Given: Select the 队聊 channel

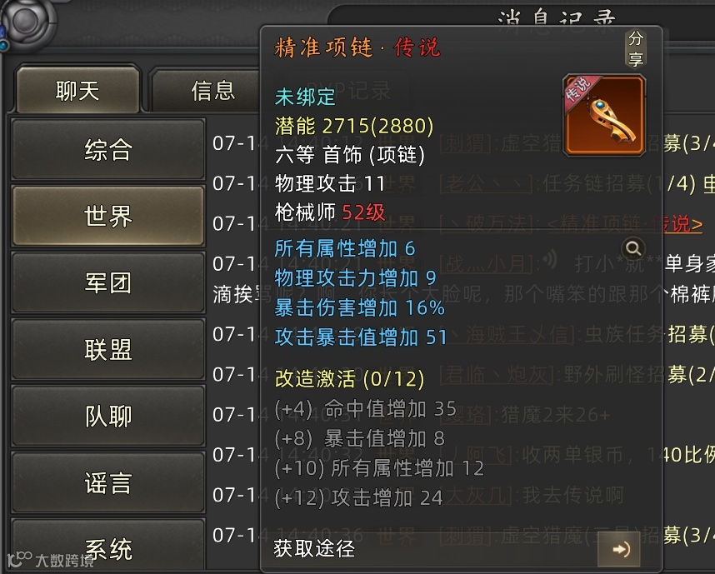Looking at the screenshot, I should point(108,417).
